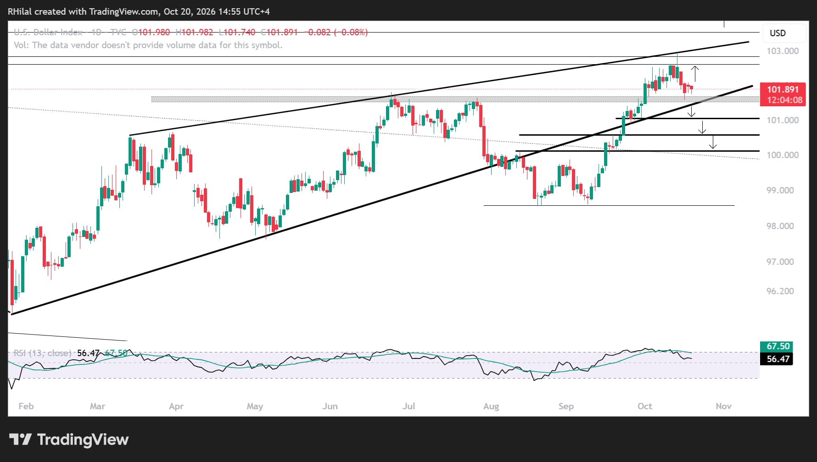Click the countdown timer 12:04:08

[x=784, y=100]
